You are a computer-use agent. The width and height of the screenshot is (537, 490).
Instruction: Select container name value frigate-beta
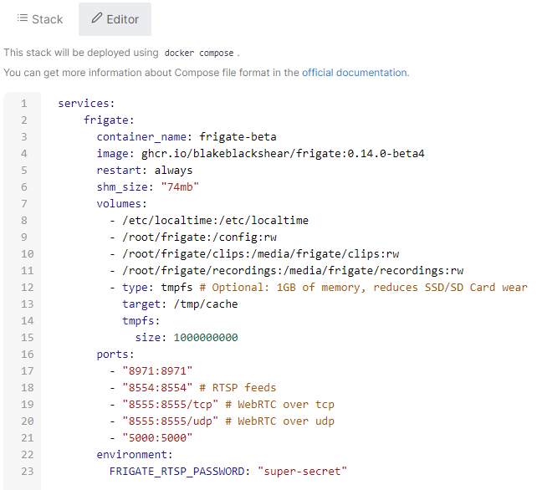tap(238, 137)
